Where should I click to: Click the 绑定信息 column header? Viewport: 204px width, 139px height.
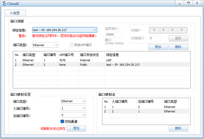(147, 55)
